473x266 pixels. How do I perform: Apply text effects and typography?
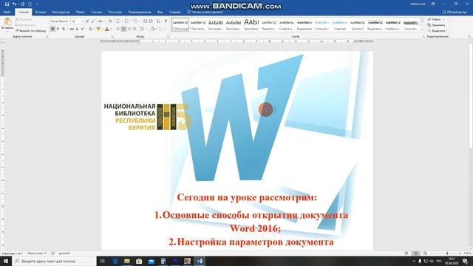pos(90,29)
